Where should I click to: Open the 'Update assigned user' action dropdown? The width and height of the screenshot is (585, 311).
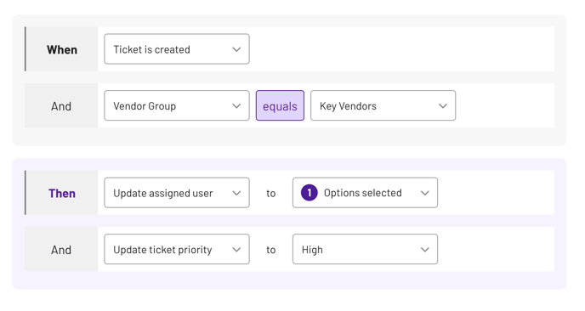[177, 193]
